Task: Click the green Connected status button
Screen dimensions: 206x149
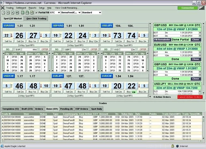Action: (x=187, y=8)
